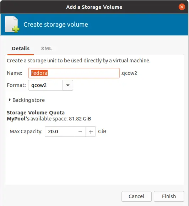Cancel the storage volume creation
The width and height of the screenshot is (189, 206).
click(x=136, y=196)
